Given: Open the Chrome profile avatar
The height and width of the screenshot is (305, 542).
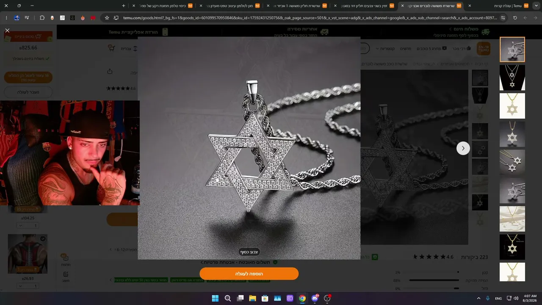Looking at the screenshot, I should click(x=17, y=18).
